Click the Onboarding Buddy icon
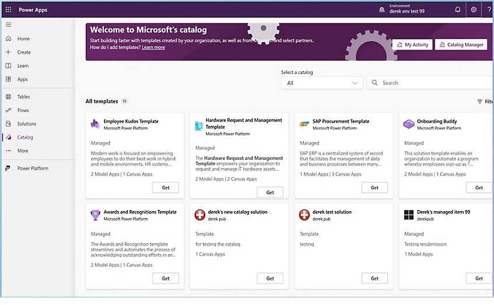The width and height of the screenshot is (494, 305). (x=409, y=124)
